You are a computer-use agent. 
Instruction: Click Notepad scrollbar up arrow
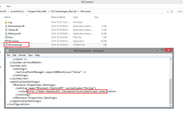(x=170, y=59)
